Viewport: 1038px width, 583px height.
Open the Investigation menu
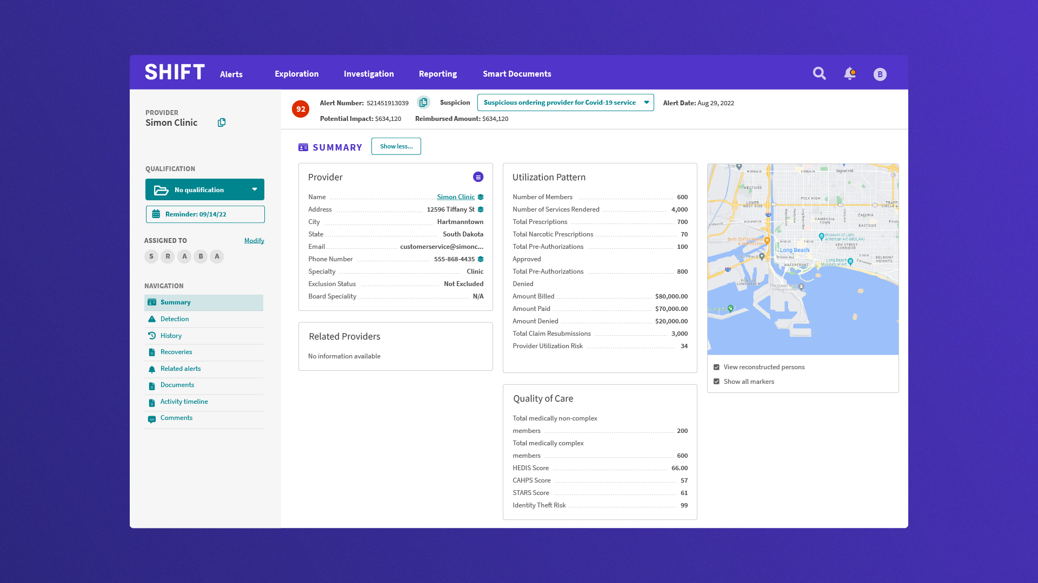tap(368, 74)
